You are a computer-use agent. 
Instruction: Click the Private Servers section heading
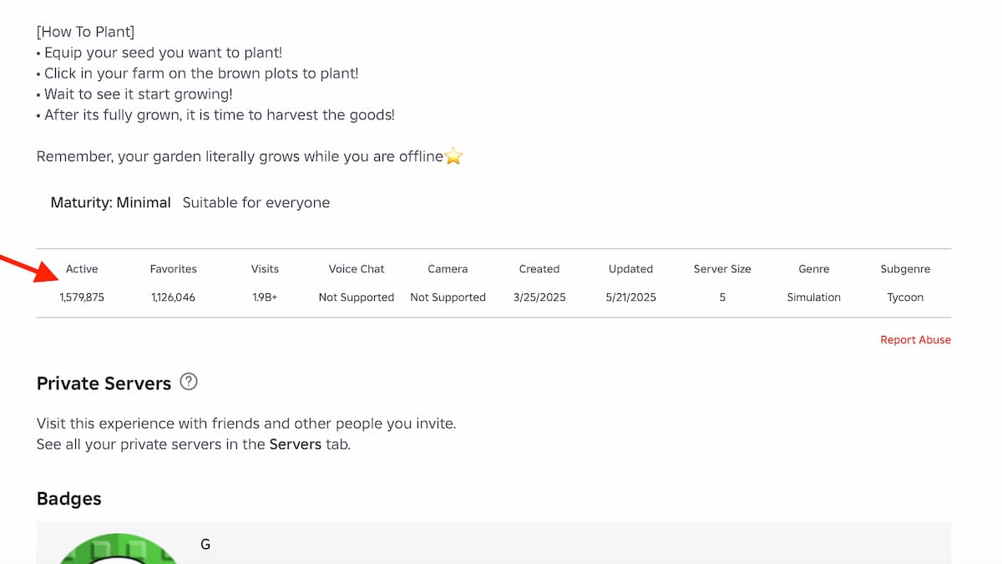(104, 384)
